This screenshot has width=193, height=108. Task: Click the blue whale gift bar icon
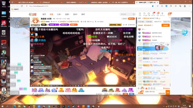pyautogui.click(x=54, y=90)
